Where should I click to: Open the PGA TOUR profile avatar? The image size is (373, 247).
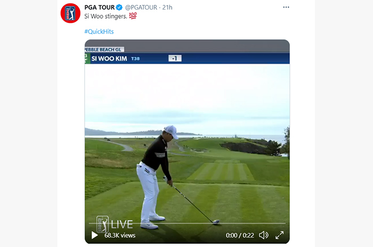click(70, 13)
